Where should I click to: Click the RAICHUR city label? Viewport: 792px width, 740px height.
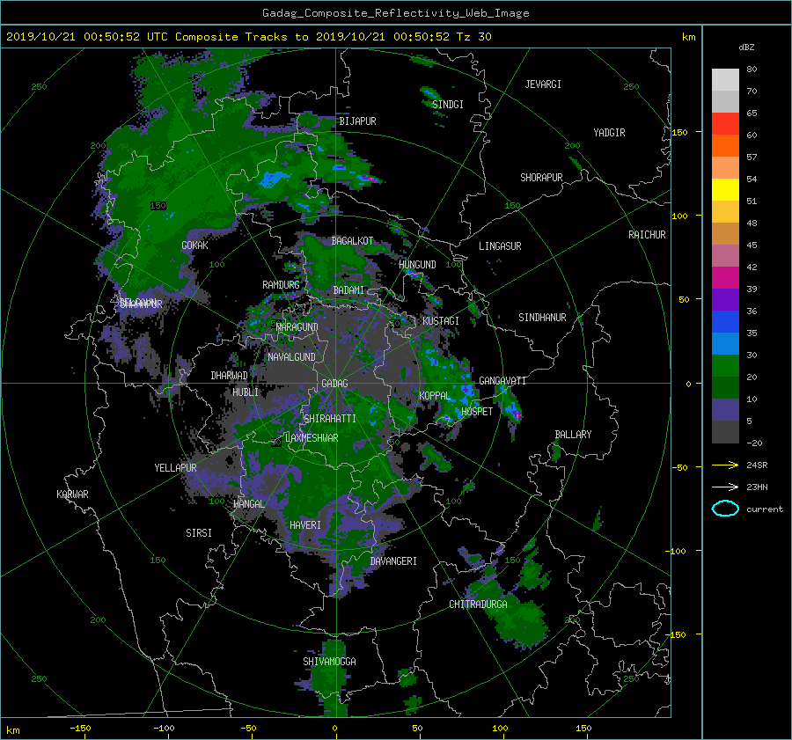[647, 235]
